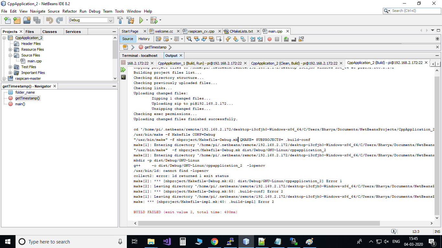The height and width of the screenshot is (248, 442).
Task: Toggle rectangular selection in editor toolbar
Action: tap(219, 39)
